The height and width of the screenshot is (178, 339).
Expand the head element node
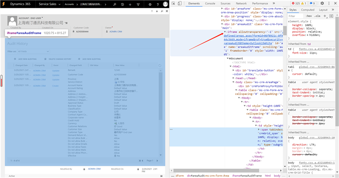coord(233,78)
